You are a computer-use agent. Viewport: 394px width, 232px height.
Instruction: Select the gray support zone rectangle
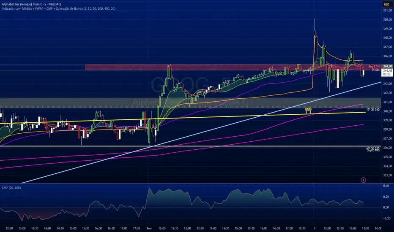pyautogui.click(x=191, y=103)
